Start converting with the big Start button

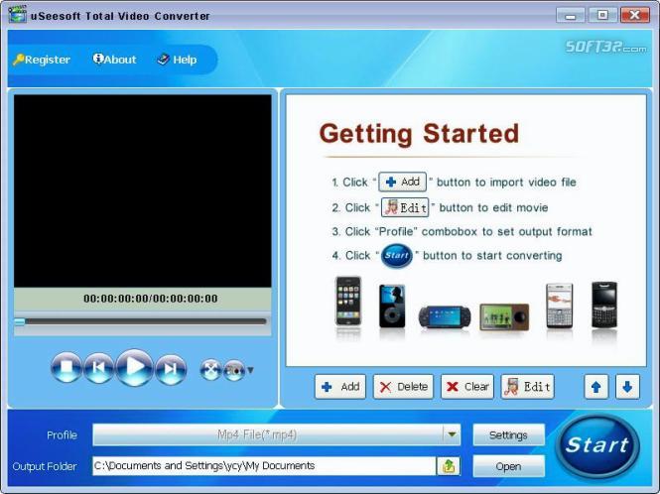(597, 446)
